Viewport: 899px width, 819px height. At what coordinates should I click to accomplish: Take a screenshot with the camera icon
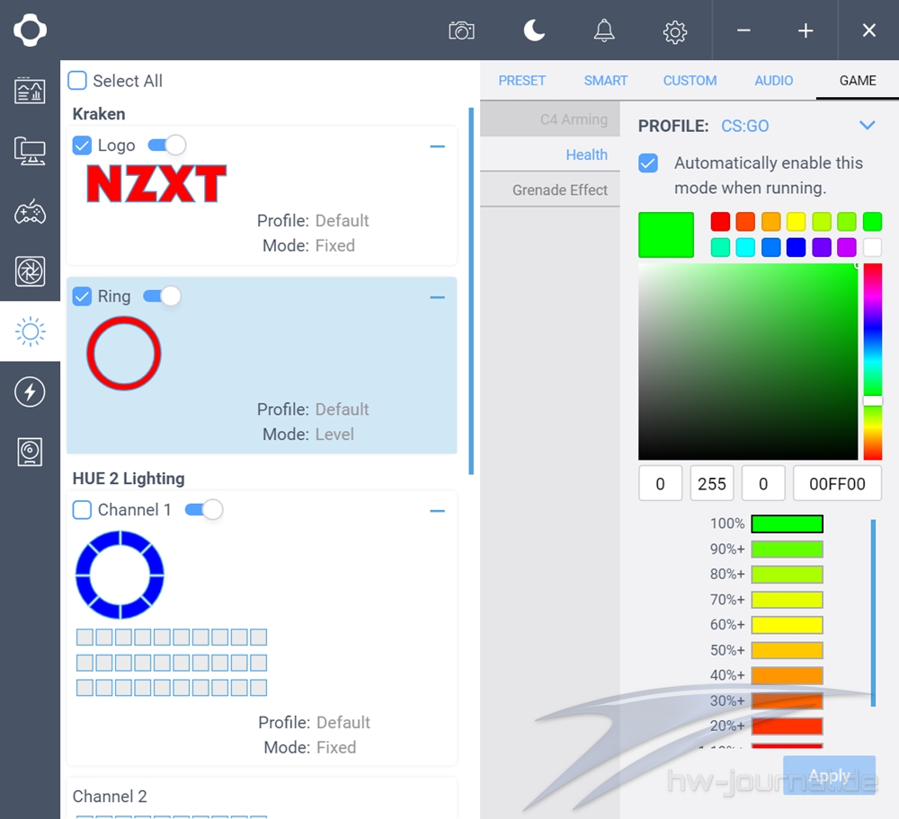tap(461, 31)
